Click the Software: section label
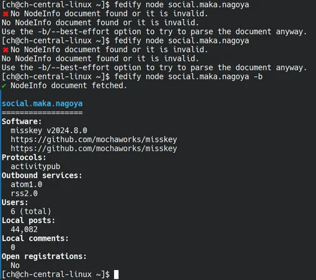The width and height of the screenshot is (316, 280). [22, 121]
